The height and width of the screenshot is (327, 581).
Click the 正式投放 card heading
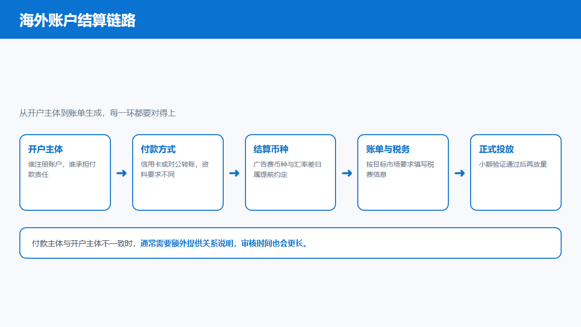497,149
